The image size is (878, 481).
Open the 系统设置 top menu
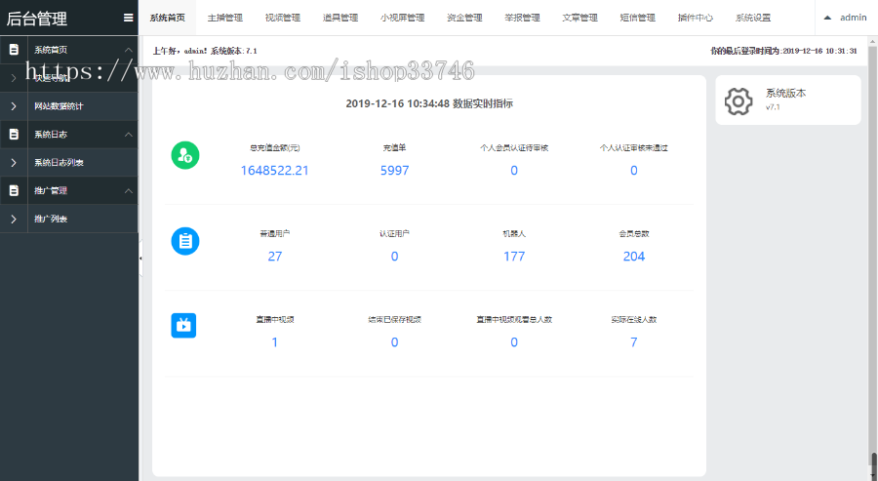tap(753, 18)
